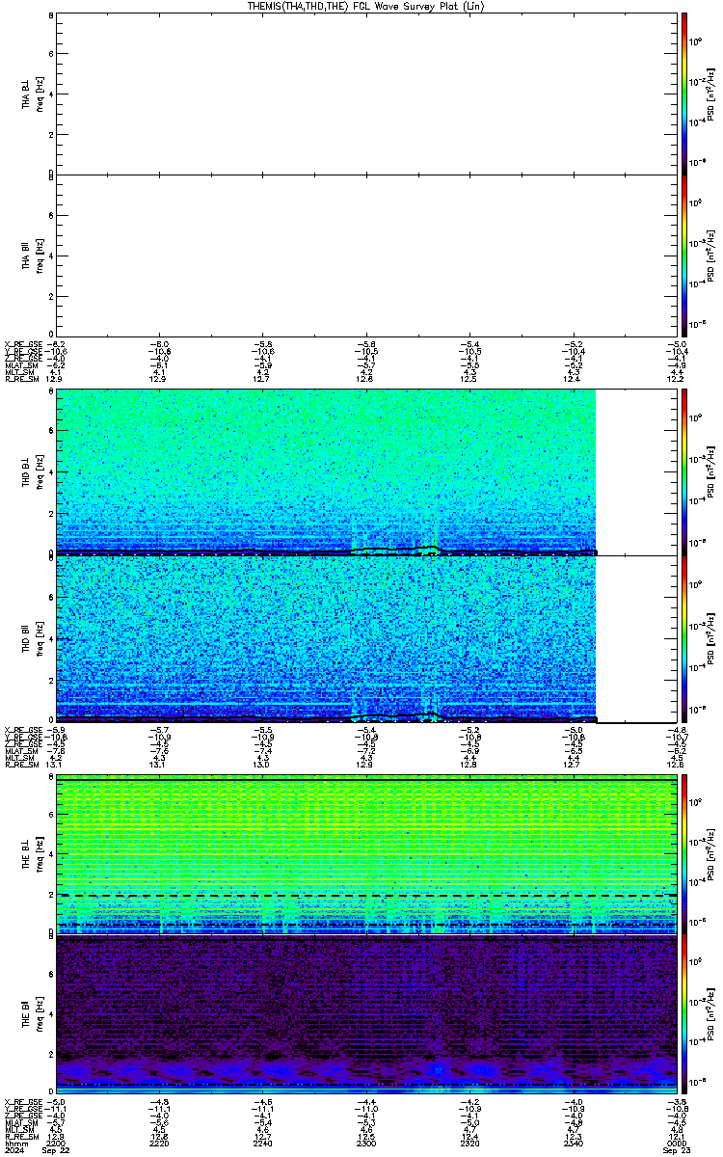Select the THE B-parallel color bar
This screenshot has width=723, height=1157.
pos(684,1014)
